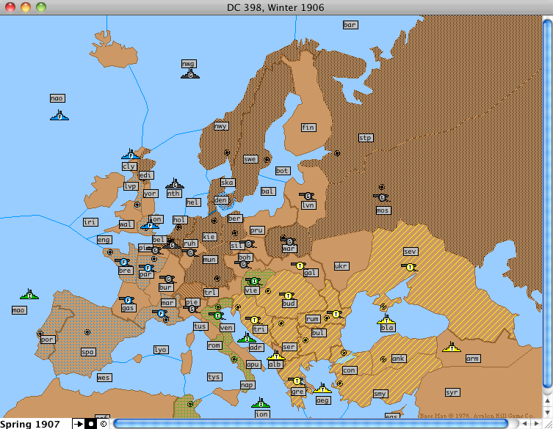Click the Turkish army in sev
The image size is (553, 429).
pos(410,268)
